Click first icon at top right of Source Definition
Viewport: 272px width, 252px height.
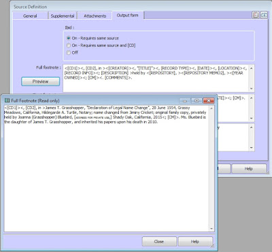[256, 15]
